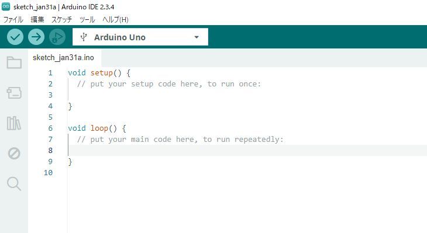The image size is (427, 233).
Task: Open the 編集 menu
Action: pyautogui.click(x=37, y=20)
